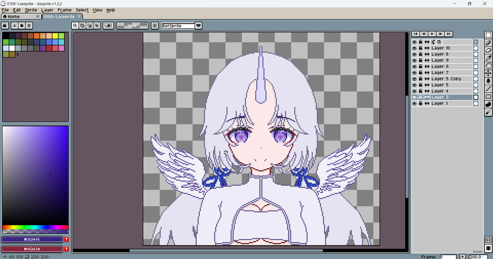Jump to first frame in timeline

coord(416,34)
